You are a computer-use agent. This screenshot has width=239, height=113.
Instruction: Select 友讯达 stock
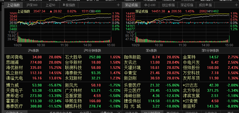coord(151,62)
